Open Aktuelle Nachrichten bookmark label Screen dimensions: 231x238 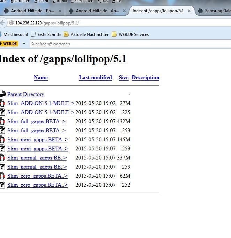[x=90, y=35]
